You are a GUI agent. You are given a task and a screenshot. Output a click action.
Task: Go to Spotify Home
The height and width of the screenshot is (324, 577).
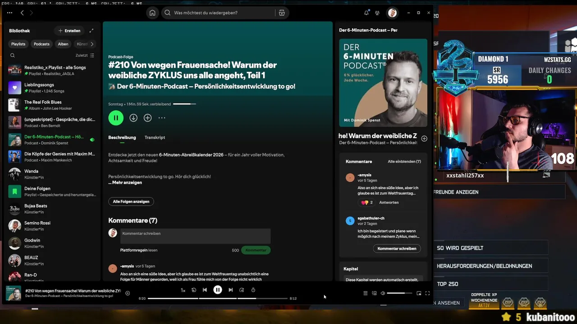[x=152, y=13]
